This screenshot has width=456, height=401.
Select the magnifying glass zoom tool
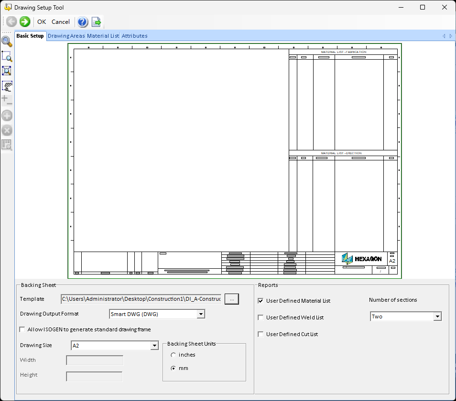7,42
